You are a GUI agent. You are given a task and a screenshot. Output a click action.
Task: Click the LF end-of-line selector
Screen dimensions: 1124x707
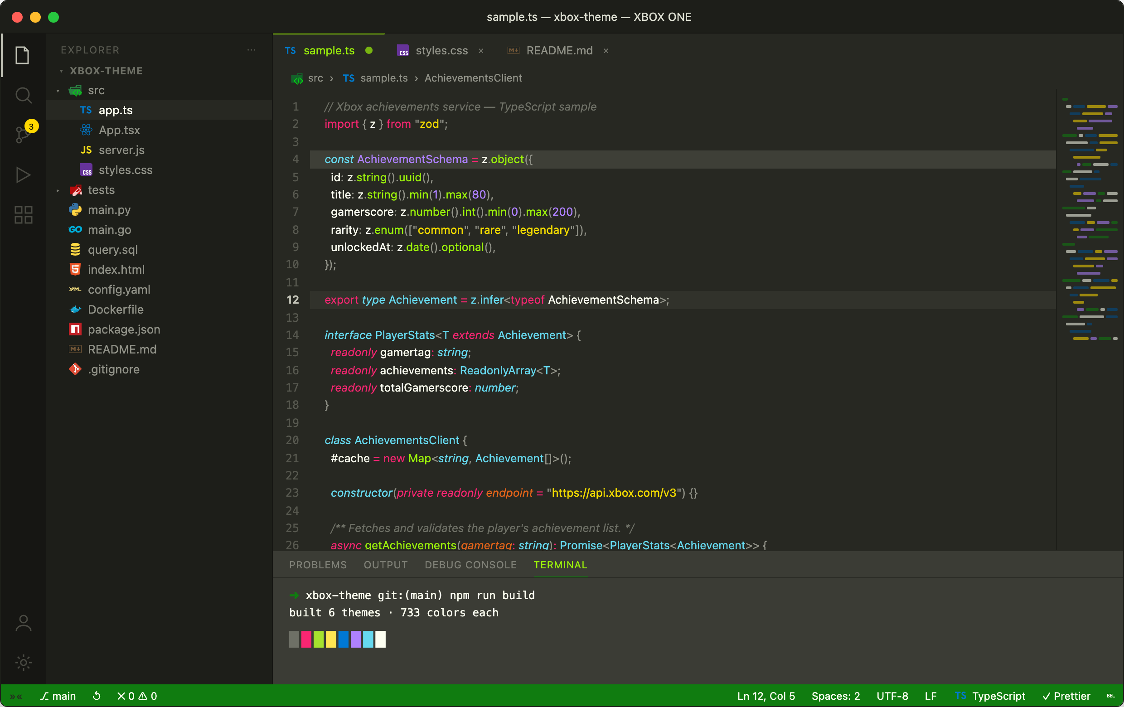pyautogui.click(x=930, y=696)
